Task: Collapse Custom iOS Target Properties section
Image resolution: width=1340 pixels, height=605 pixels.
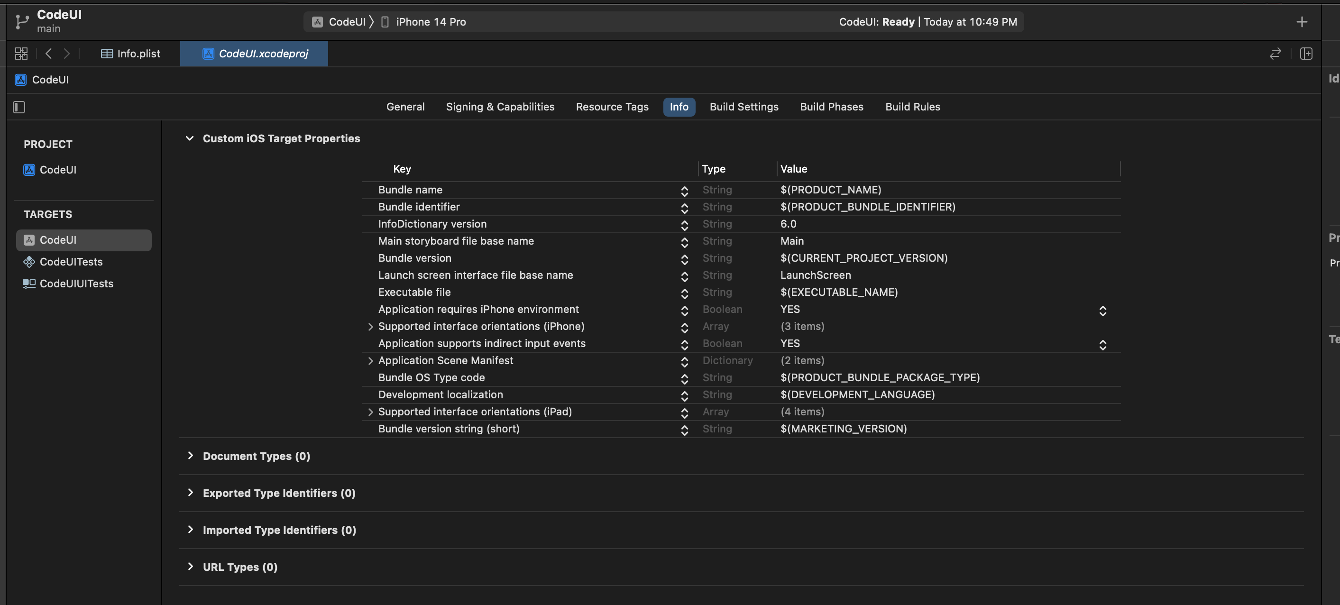Action: click(190, 138)
